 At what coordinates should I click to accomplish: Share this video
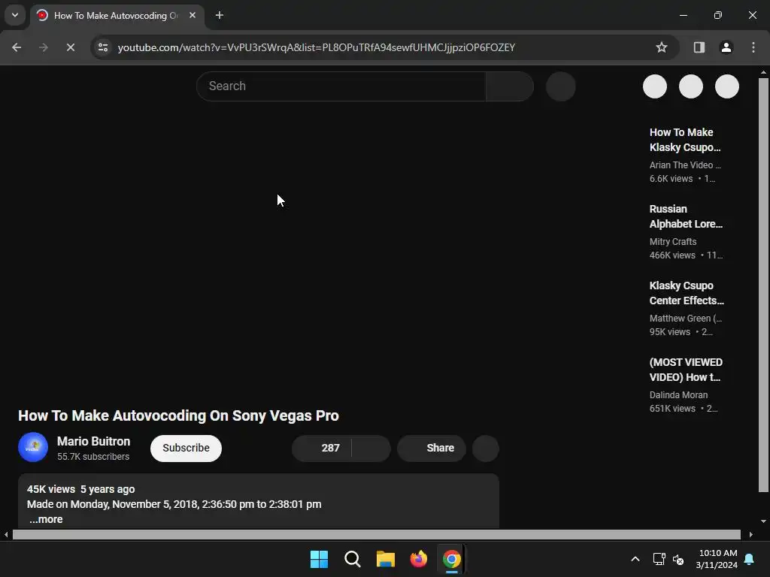[431, 448]
